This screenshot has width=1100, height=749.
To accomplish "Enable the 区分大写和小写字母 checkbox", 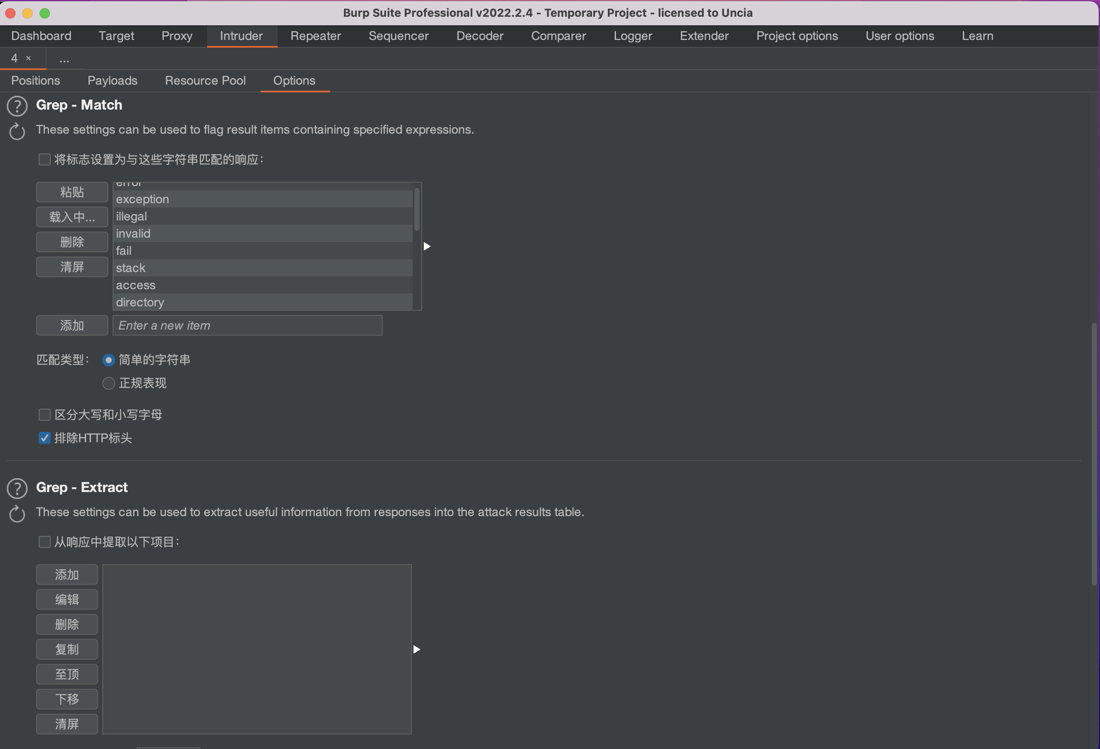I will (x=44, y=415).
